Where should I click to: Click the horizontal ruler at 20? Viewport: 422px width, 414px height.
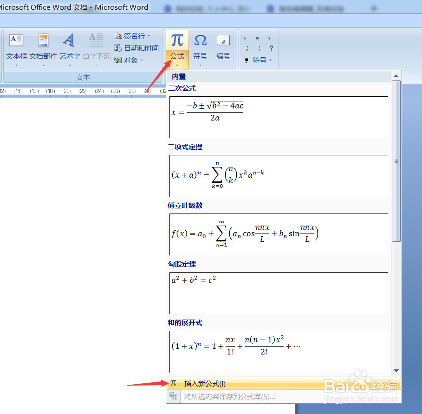pos(66,91)
